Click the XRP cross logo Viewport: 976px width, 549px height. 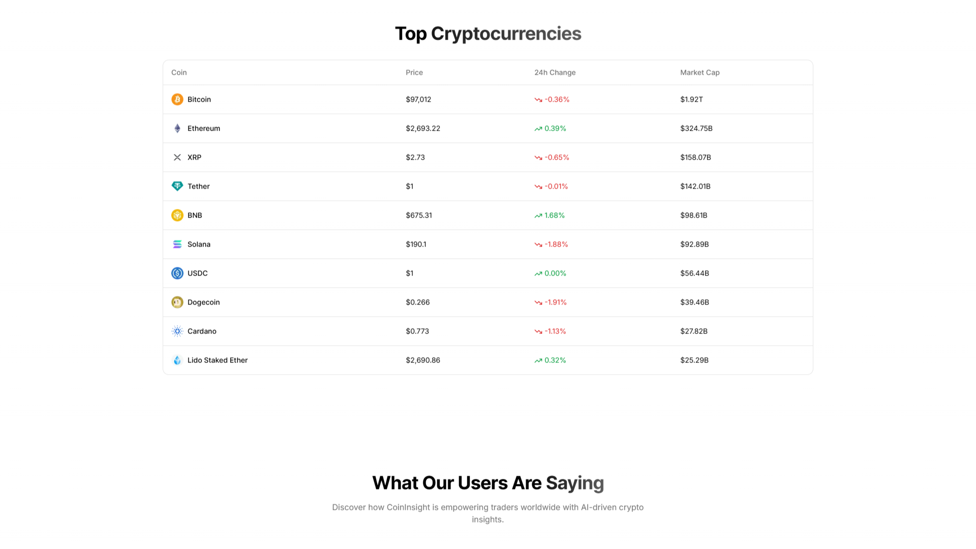coord(177,157)
